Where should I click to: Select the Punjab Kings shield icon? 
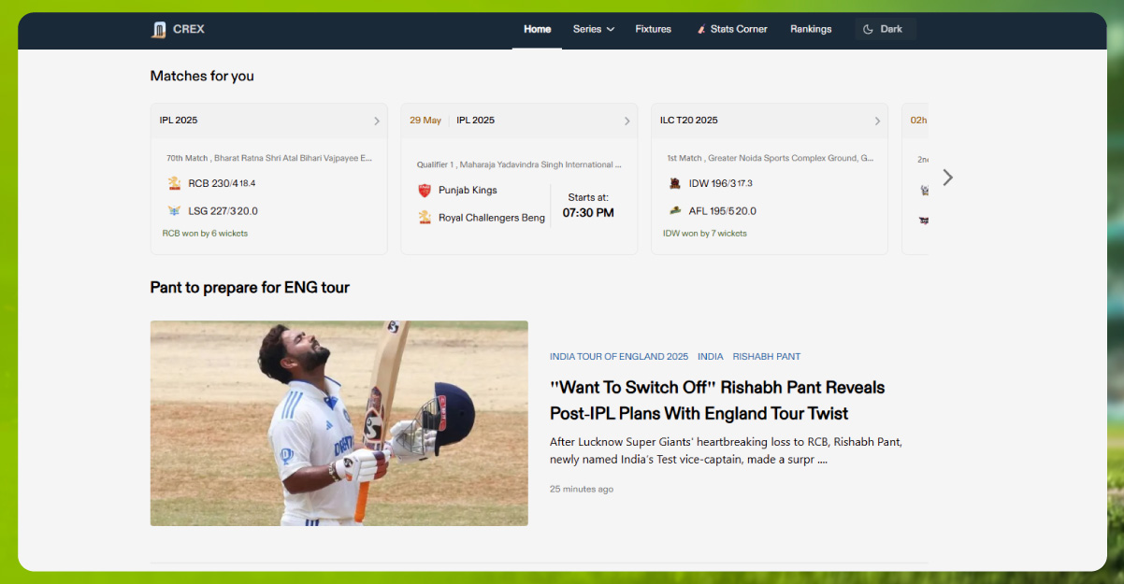424,190
